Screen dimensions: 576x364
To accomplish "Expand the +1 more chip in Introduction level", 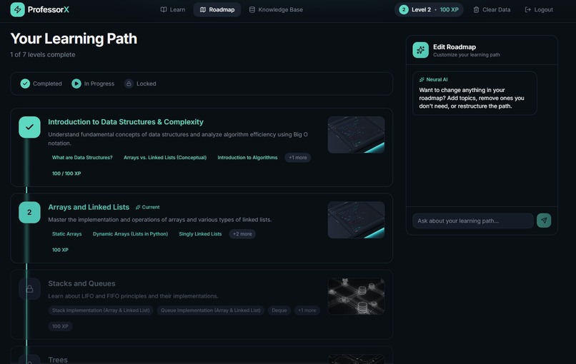I will click(297, 158).
